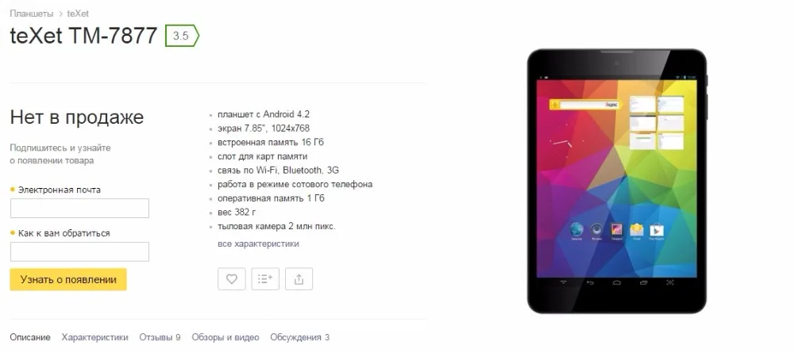Click the home navigation icon on tablet image

tap(616, 282)
